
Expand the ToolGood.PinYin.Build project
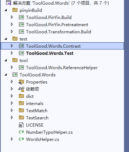click(x=12, y=17)
